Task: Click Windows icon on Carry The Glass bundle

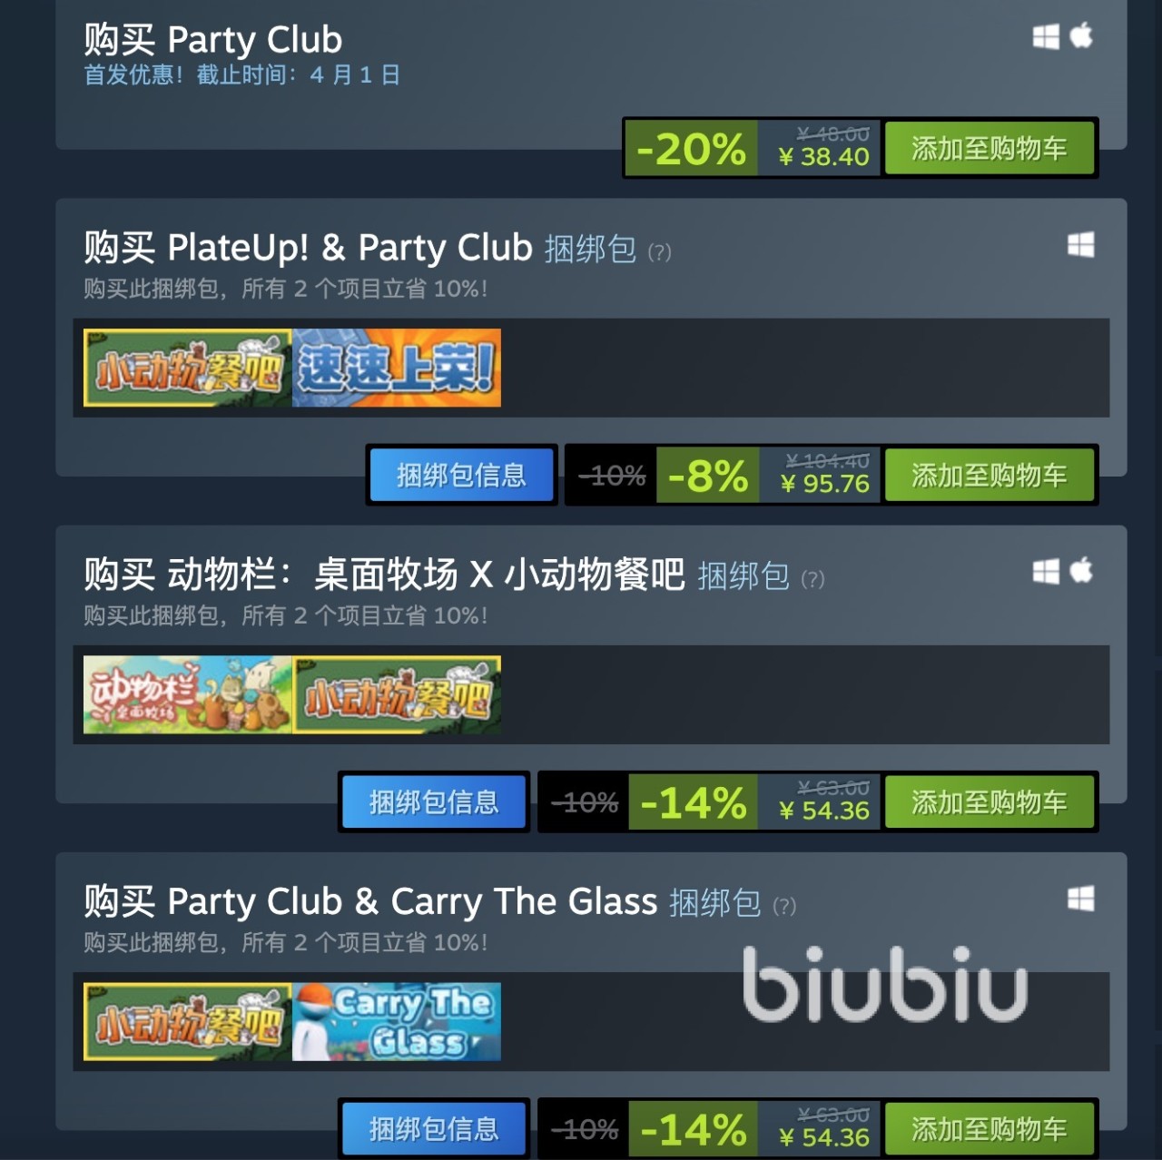Action: click(1080, 899)
